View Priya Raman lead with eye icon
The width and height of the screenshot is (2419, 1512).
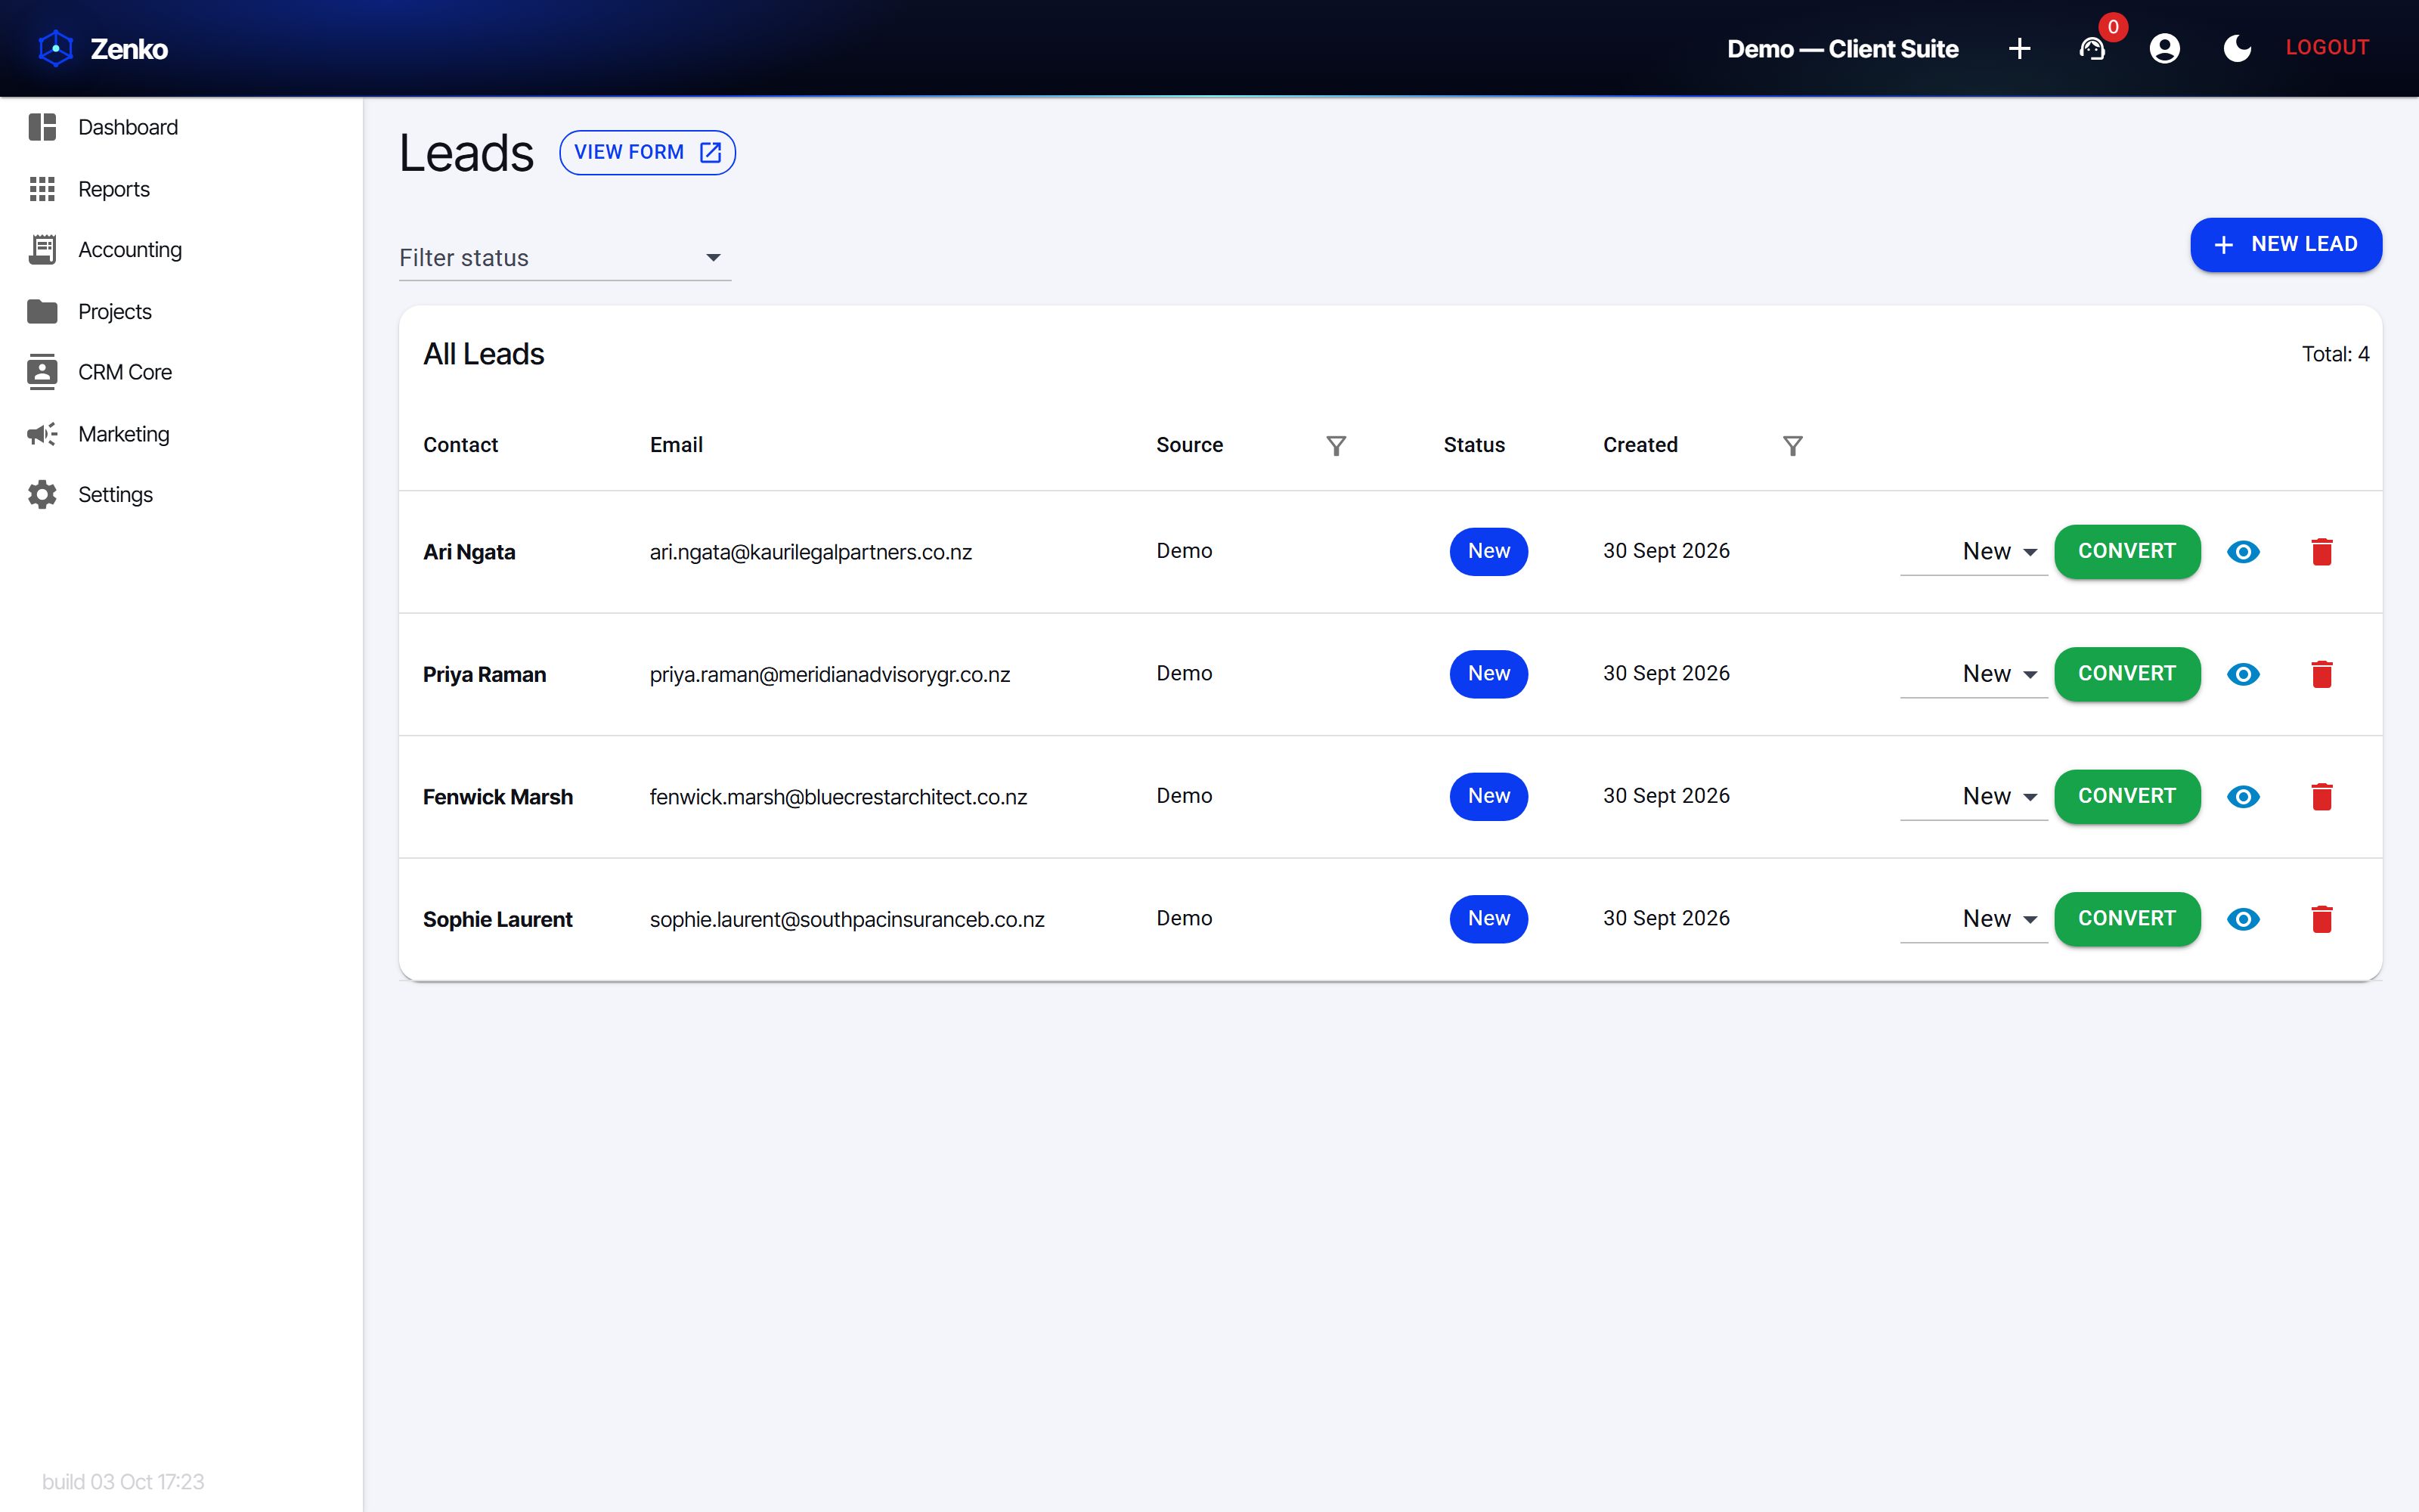(2244, 674)
